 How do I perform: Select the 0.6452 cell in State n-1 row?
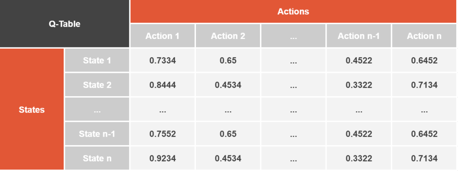(424, 134)
